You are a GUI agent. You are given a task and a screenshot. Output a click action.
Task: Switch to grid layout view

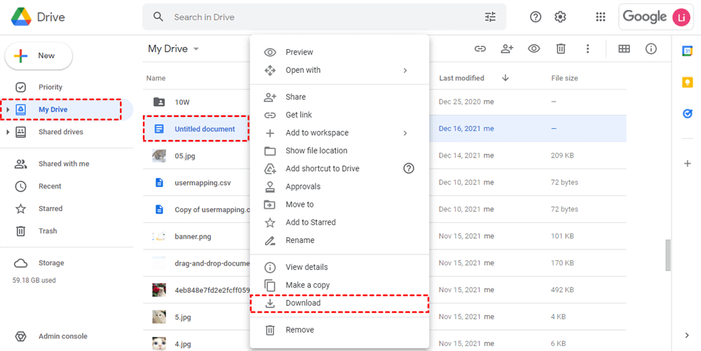click(x=624, y=49)
